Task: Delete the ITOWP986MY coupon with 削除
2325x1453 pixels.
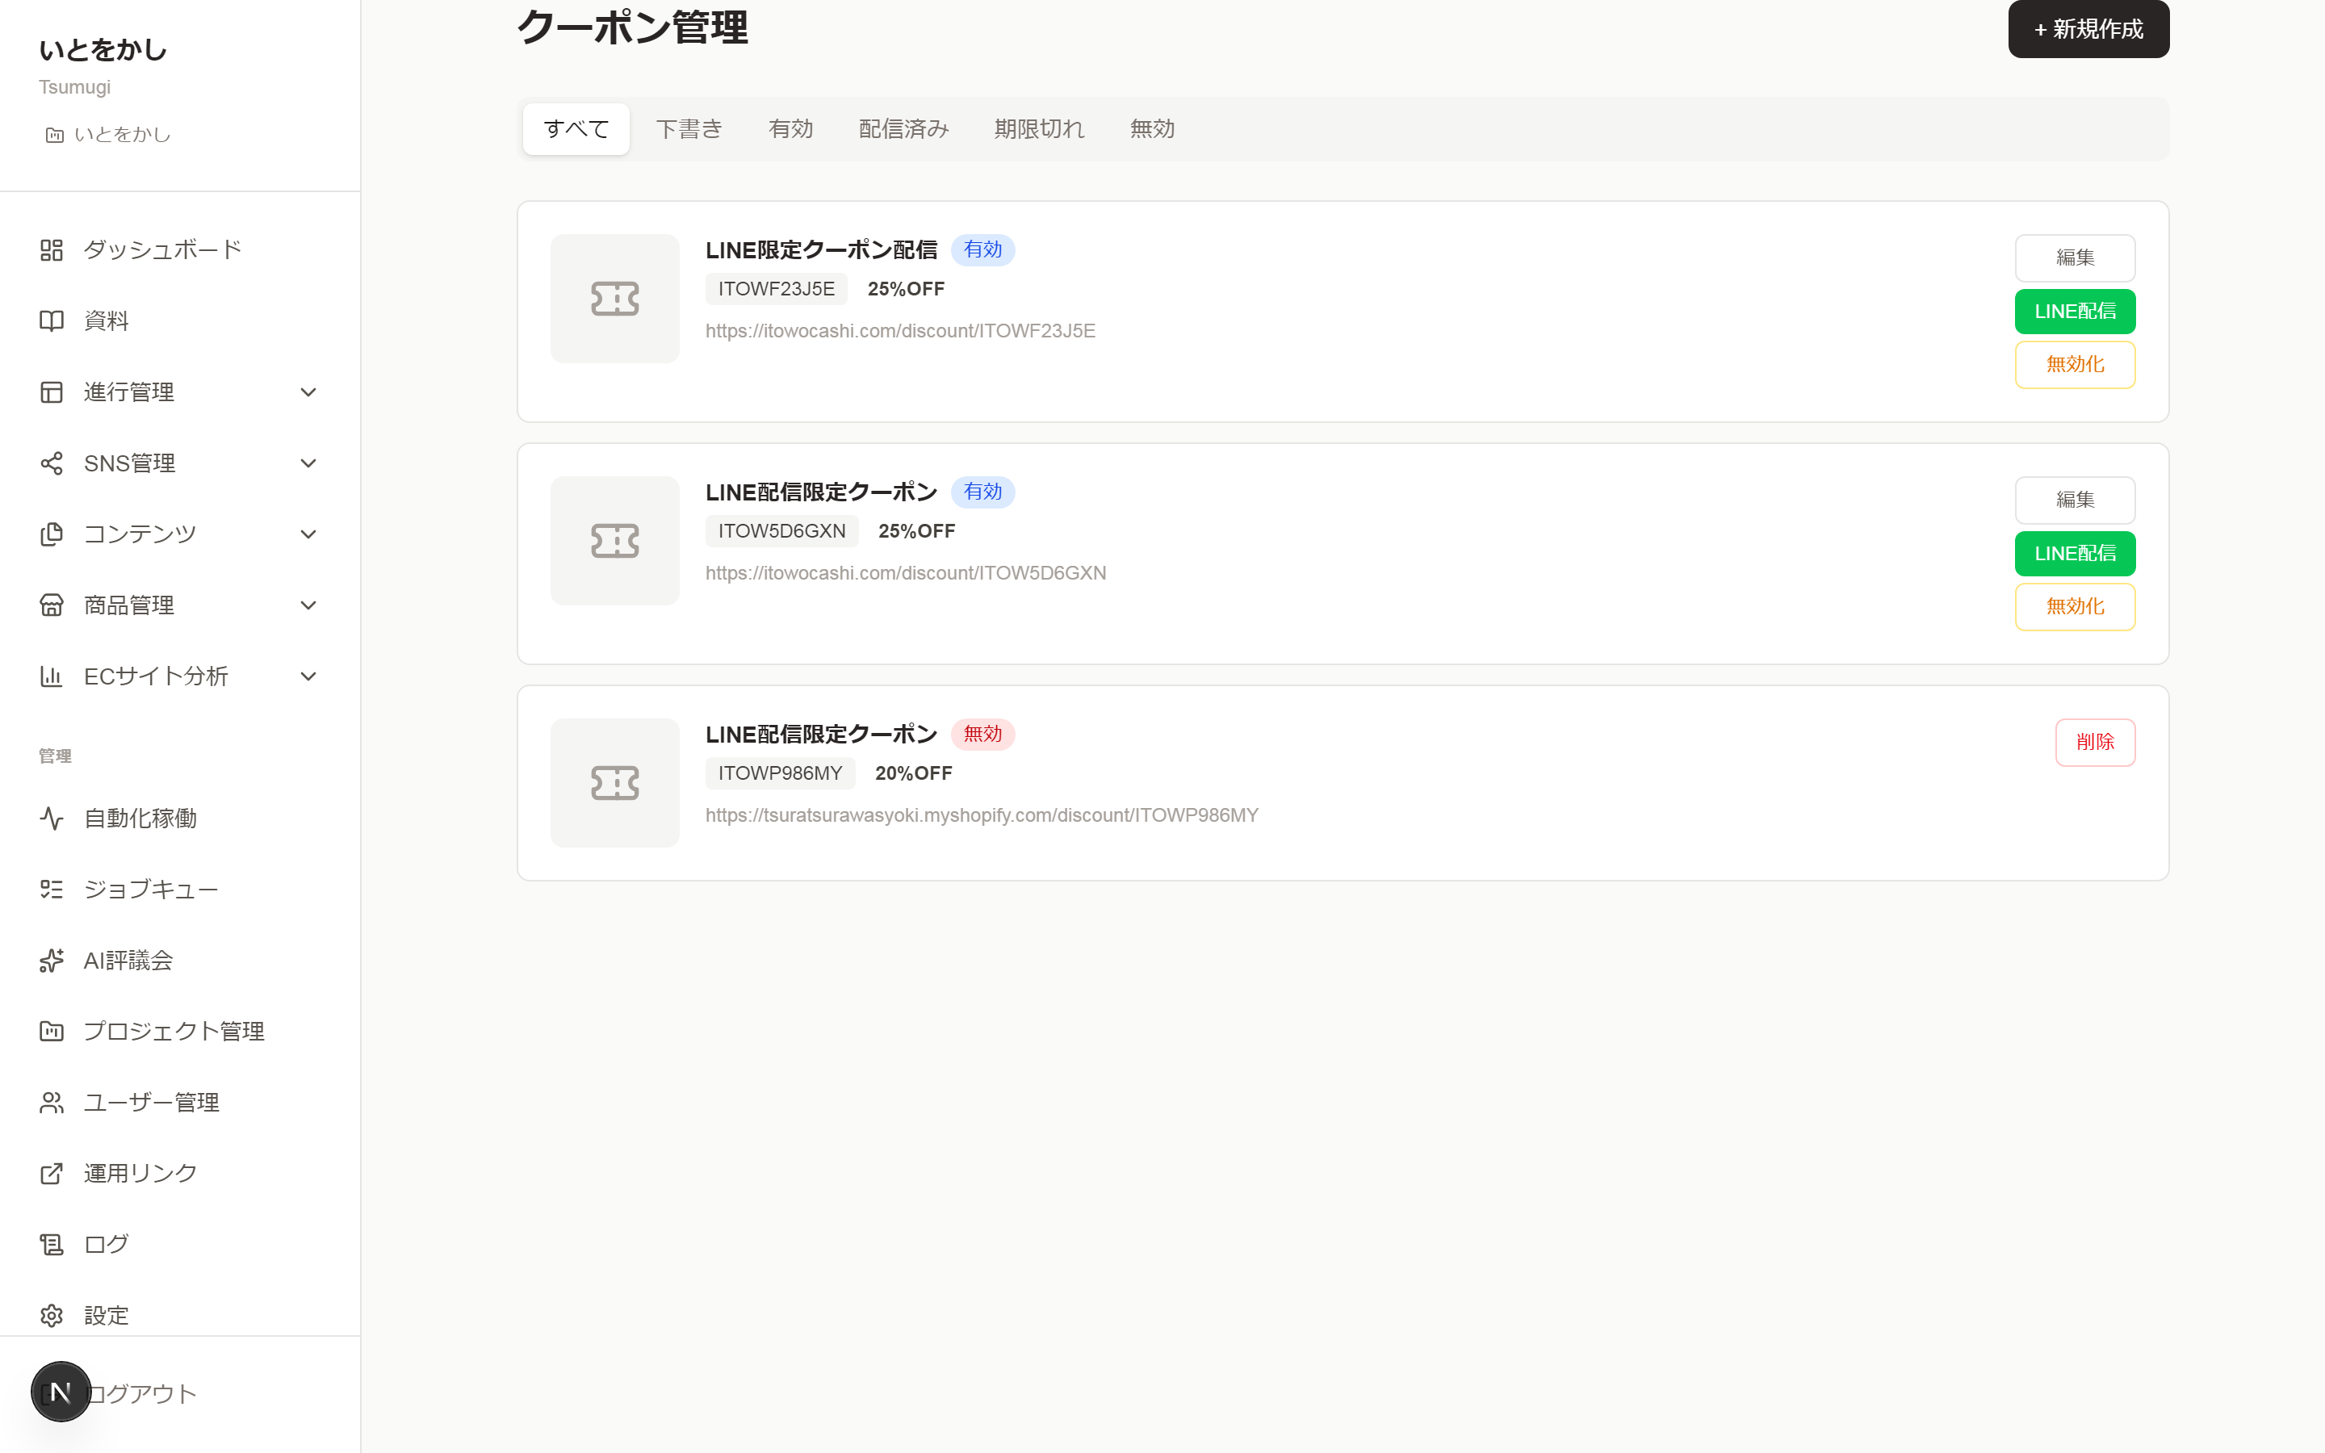Action: click(2096, 743)
